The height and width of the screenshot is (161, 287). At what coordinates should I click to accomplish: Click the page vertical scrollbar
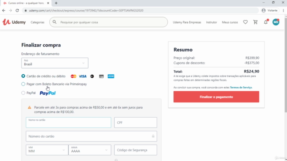click(x=286, y=65)
